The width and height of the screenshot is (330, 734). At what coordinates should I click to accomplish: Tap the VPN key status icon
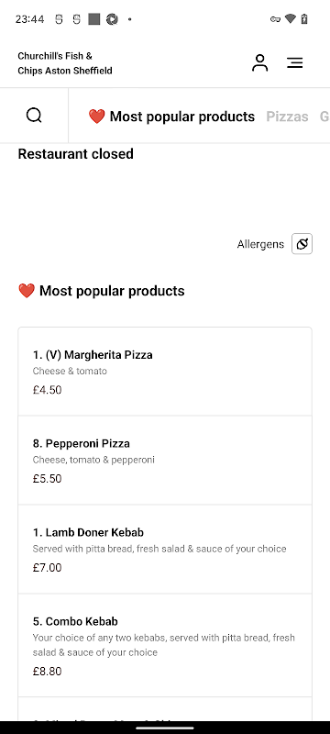275,19
